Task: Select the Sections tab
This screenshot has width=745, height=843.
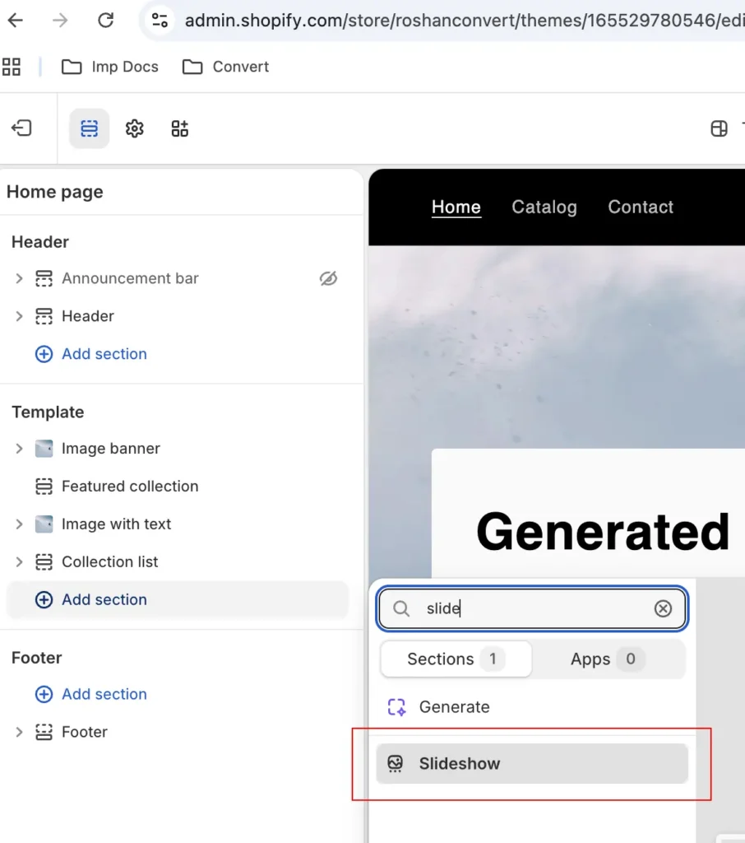Action: (x=456, y=659)
